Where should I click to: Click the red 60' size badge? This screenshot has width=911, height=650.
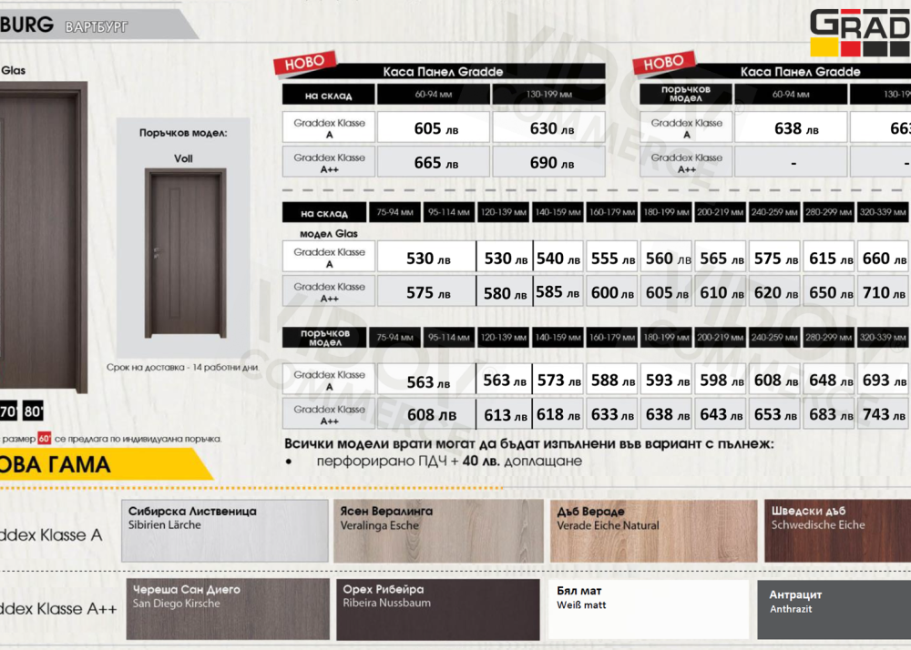coord(45,438)
